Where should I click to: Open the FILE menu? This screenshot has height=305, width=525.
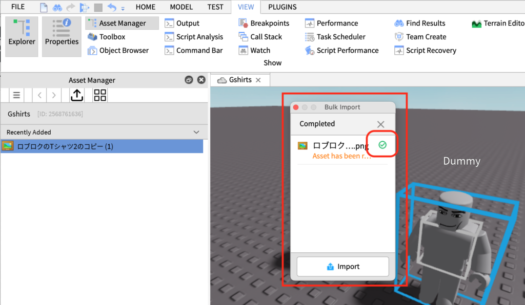click(x=18, y=7)
